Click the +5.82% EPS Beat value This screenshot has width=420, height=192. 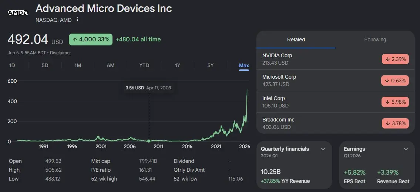(355, 172)
